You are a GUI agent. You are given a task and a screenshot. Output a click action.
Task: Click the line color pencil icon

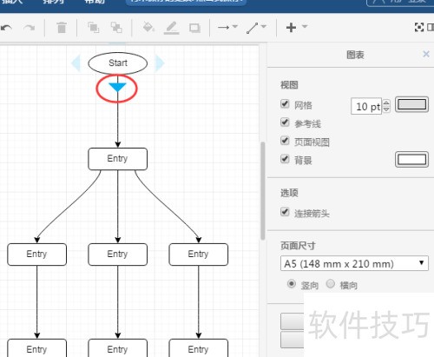point(171,28)
